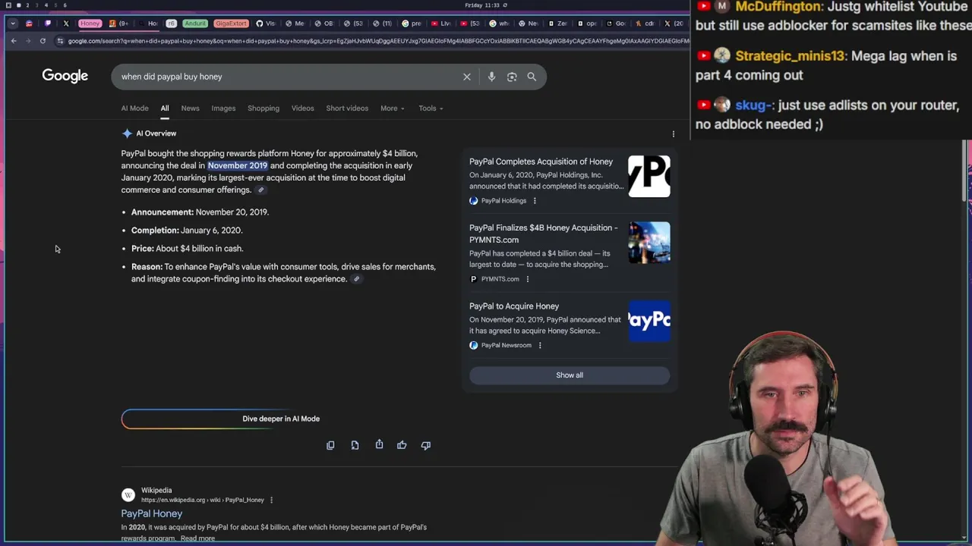Click the link icon after the Reason bullet
Image resolution: width=972 pixels, height=546 pixels.
pyautogui.click(x=356, y=279)
